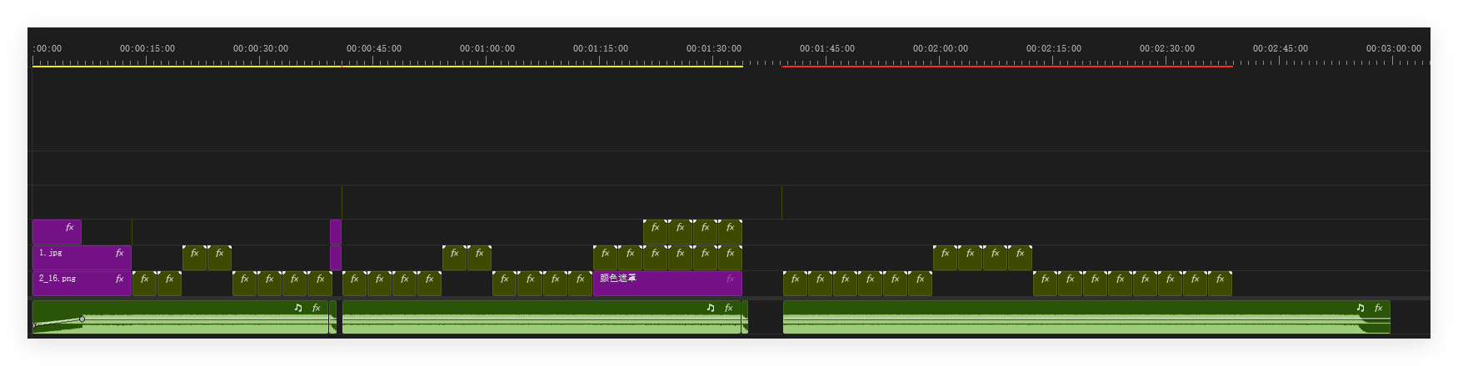This screenshot has width=1458, height=366.
Task: Select the 1.jpg clip on the timeline
Action: click(x=82, y=258)
